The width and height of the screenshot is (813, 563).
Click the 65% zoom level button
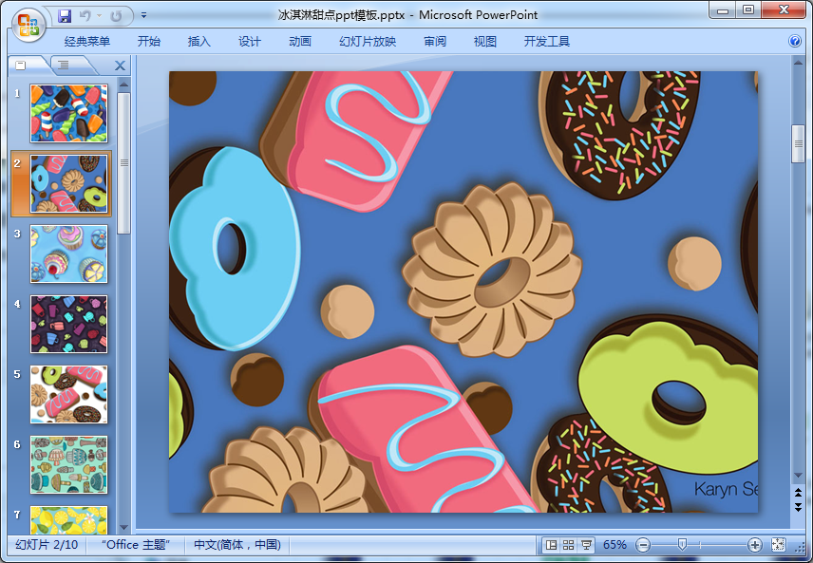coord(614,545)
